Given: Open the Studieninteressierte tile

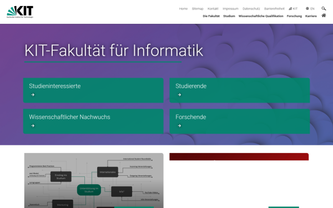Looking at the screenshot, I should tap(93, 90).
